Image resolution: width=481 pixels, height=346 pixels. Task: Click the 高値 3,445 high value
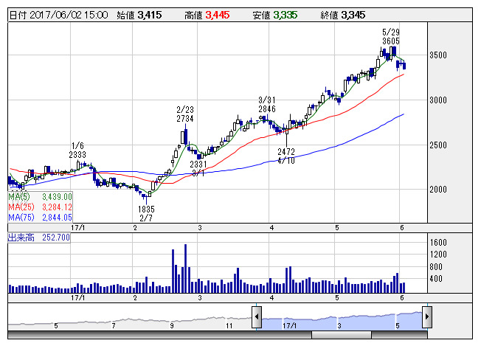[207, 15]
